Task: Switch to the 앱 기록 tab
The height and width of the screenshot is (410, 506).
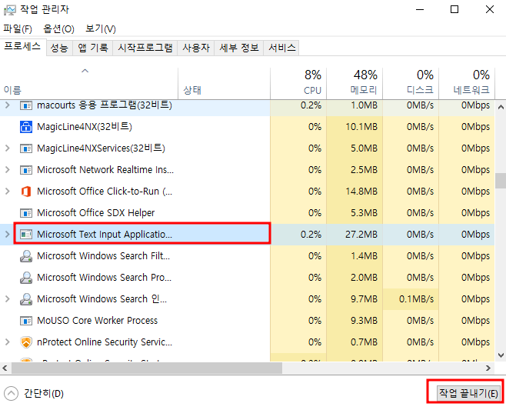Action: 93,48
